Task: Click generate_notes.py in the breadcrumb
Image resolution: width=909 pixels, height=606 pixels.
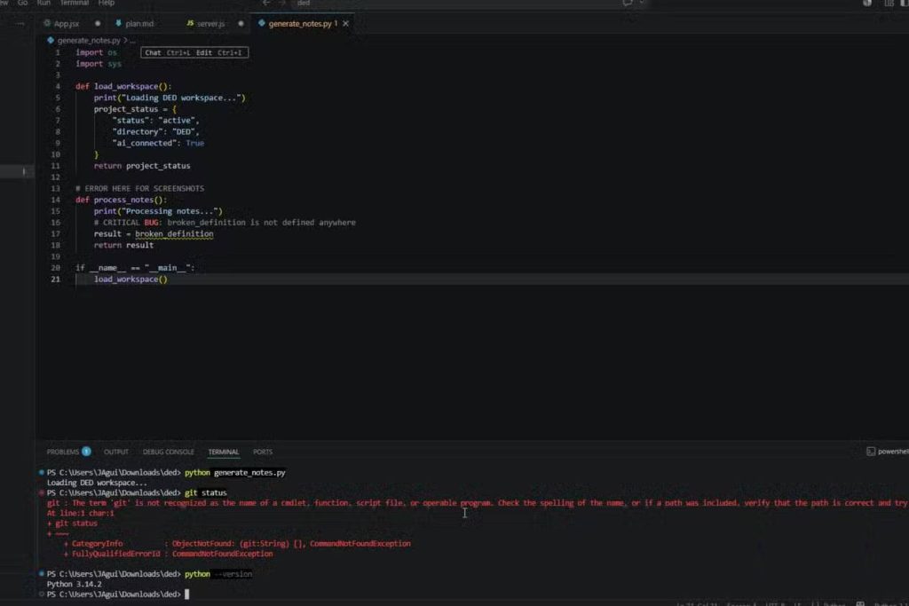Action: (x=89, y=41)
